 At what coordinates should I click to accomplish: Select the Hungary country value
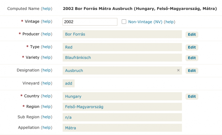tap(122, 96)
